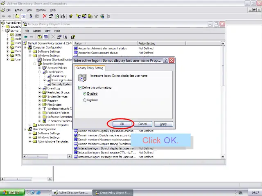Click Policy column header
Image resolution: width=262 pixels, height=196 pixels.
click(105, 43)
